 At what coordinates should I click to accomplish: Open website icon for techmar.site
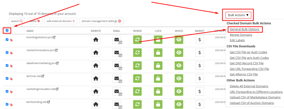[x=96, y=78]
